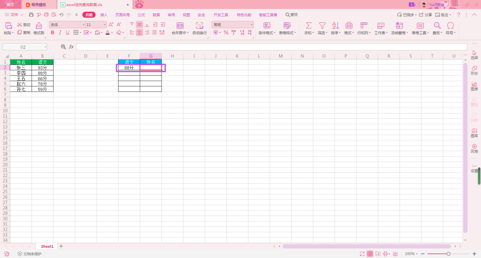
Task: Switch to the 插入 (Insert) ribbon tab
Action: click(104, 15)
